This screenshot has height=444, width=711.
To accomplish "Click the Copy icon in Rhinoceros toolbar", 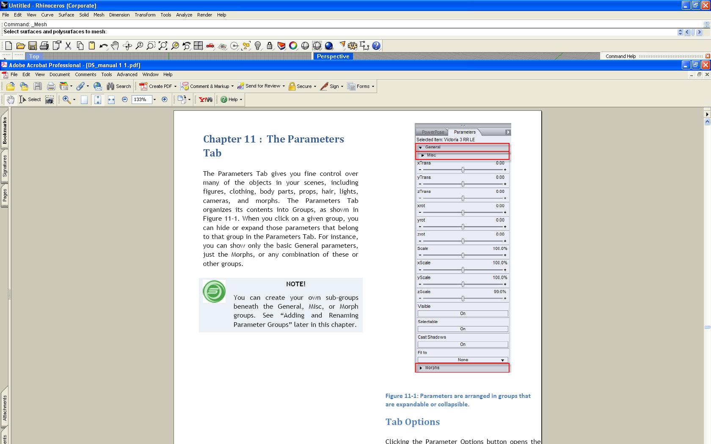I will click(x=80, y=46).
